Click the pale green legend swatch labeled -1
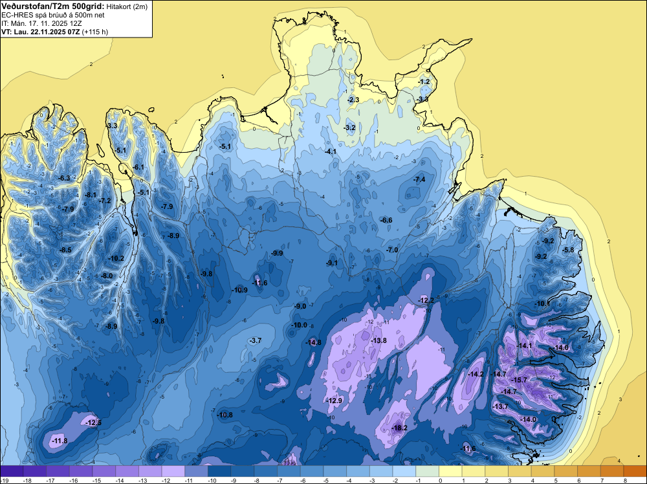 point(428,471)
